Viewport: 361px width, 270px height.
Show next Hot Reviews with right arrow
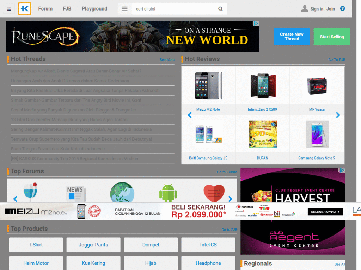338,115
